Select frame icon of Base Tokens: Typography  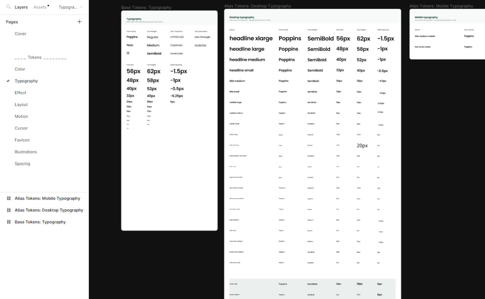8,222
